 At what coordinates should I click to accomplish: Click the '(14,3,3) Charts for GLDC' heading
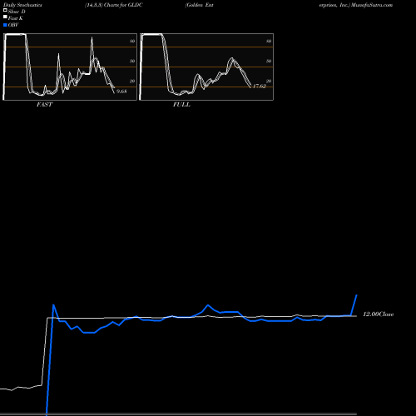click(x=114, y=5)
